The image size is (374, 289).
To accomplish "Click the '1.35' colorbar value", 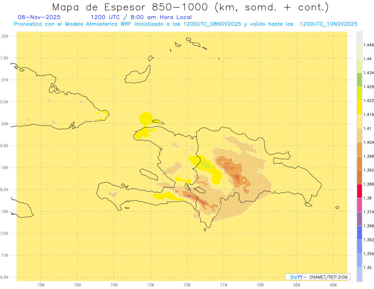I will 367,267.
